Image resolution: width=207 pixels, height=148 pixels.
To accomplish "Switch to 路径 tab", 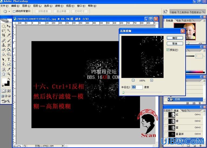I will 184,110.
